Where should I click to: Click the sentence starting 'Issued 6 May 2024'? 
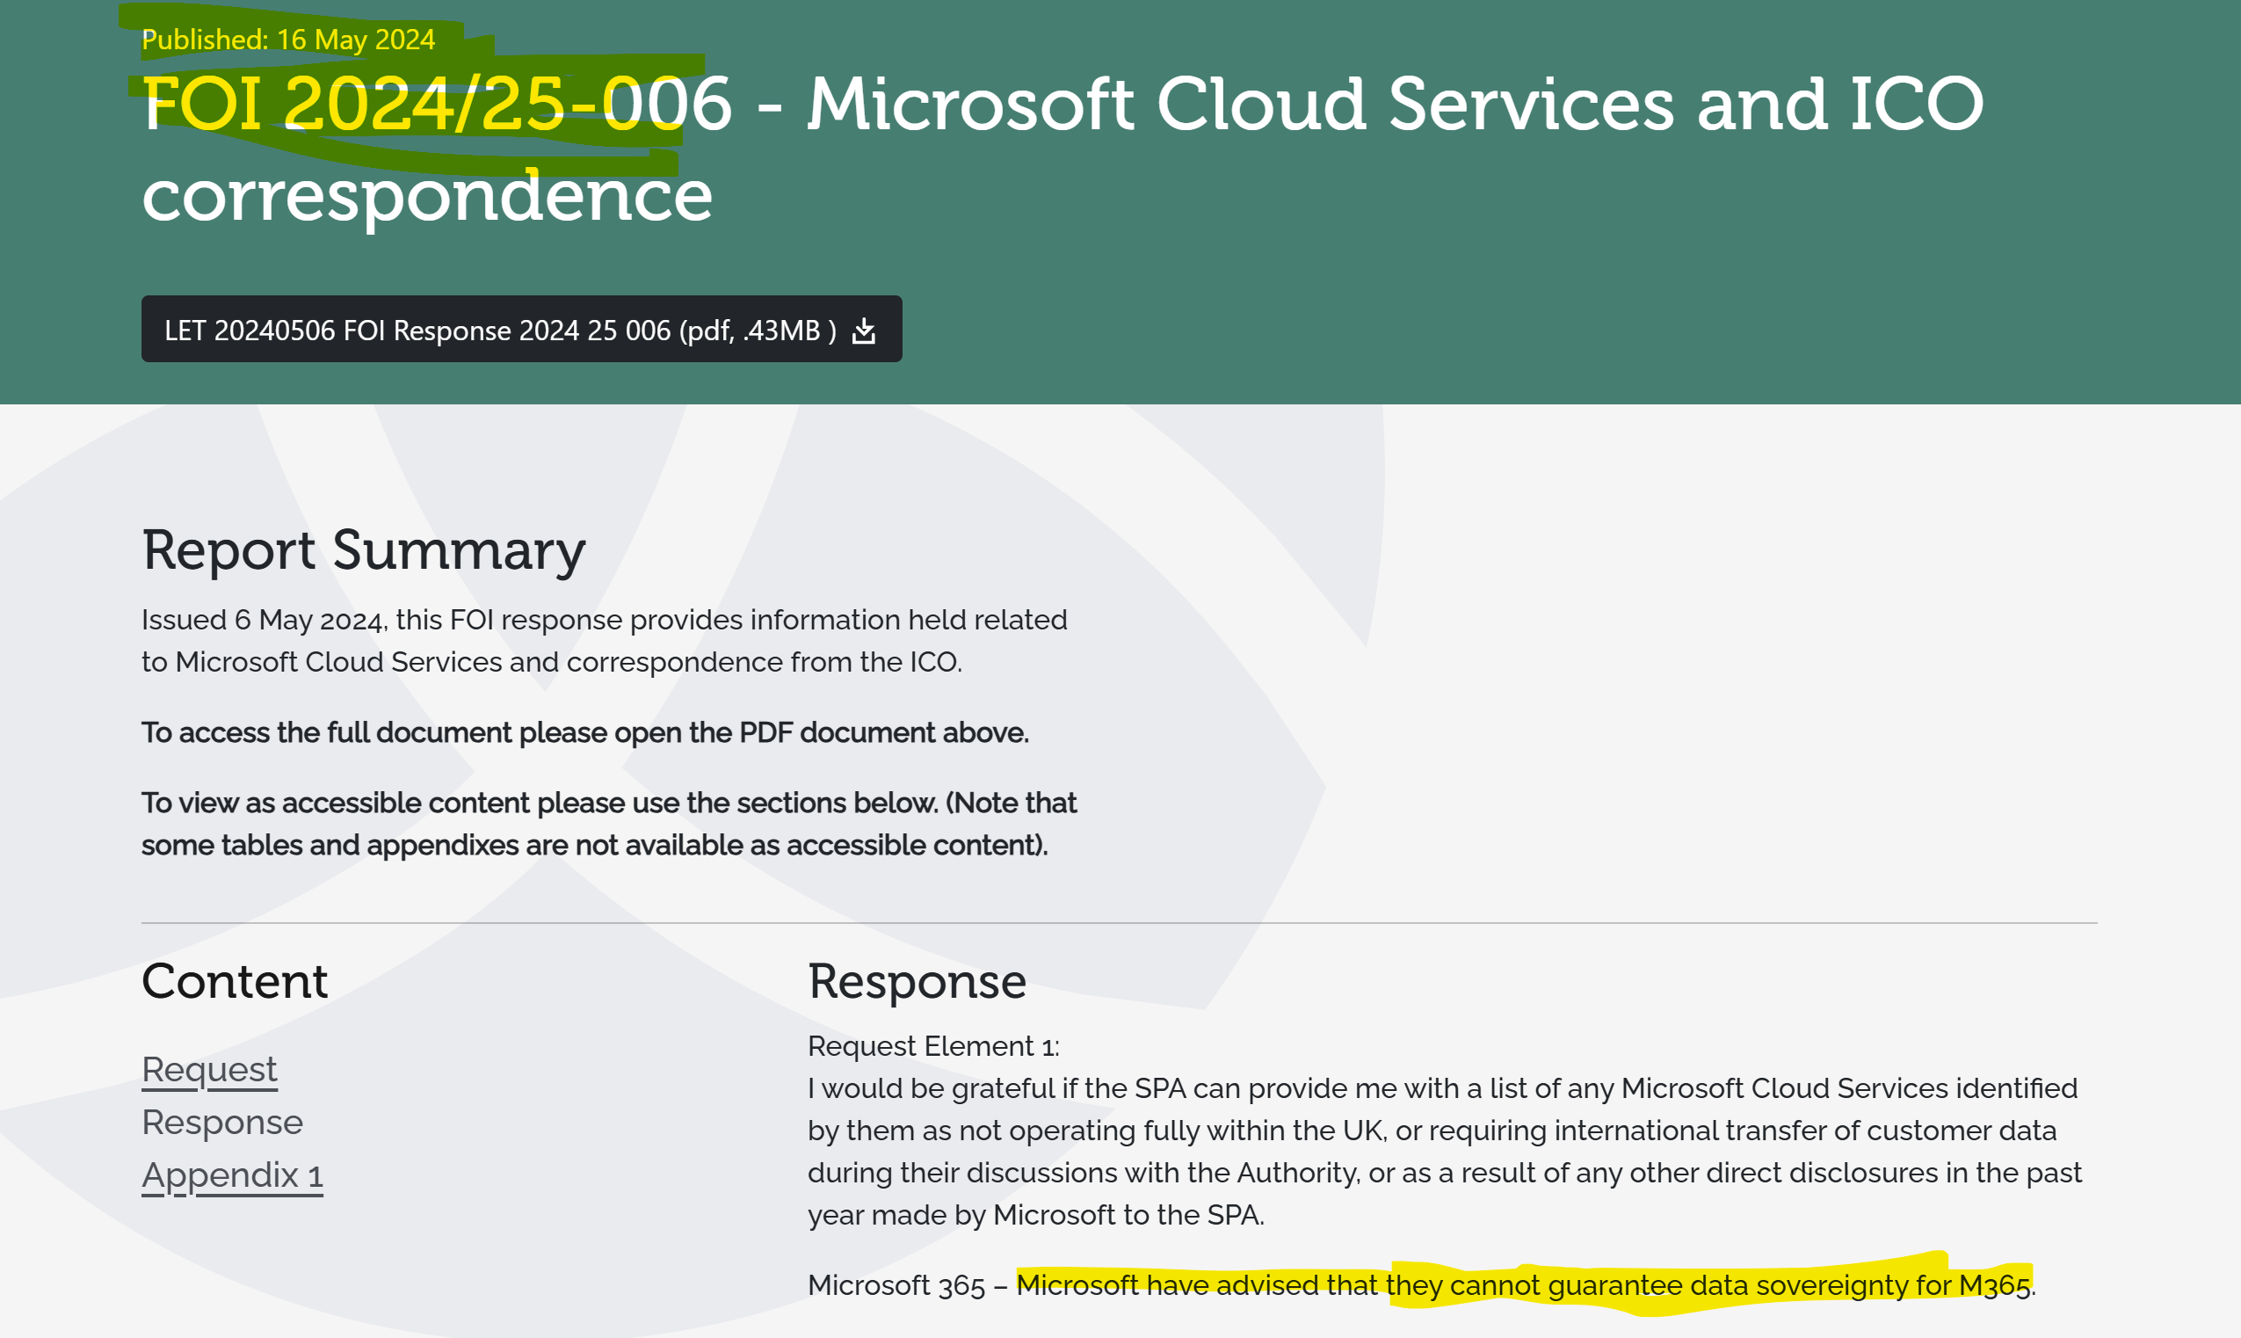click(x=604, y=640)
